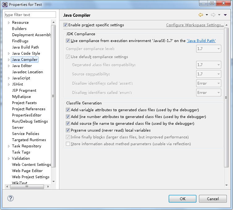Screen dimensions: 233x210
Task: Click the tree horizontal scrollbar thumb
Action: click(27, 187)
